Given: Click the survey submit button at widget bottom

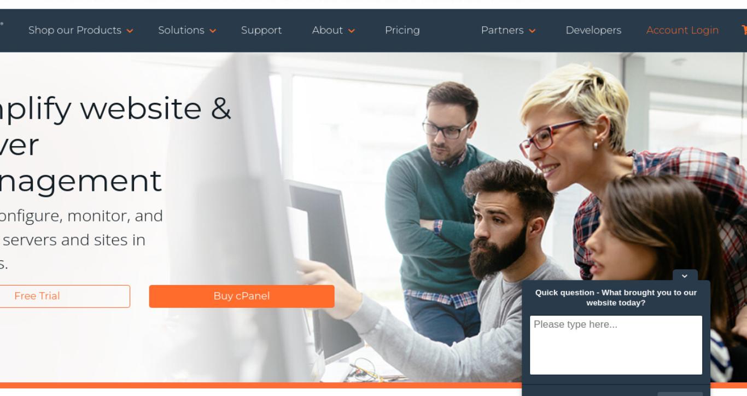Looking at the screenshot, I should coord(680,394).
